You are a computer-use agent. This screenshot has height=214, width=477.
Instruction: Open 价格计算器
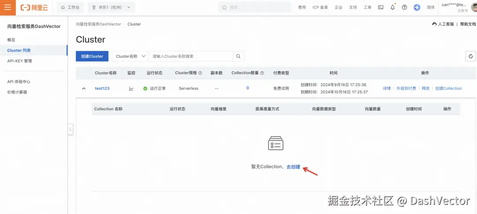tap(17, 92)
